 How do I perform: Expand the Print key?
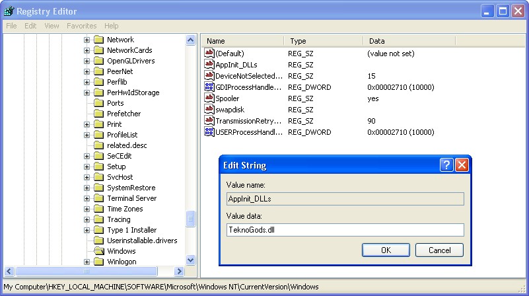[87, 124]
